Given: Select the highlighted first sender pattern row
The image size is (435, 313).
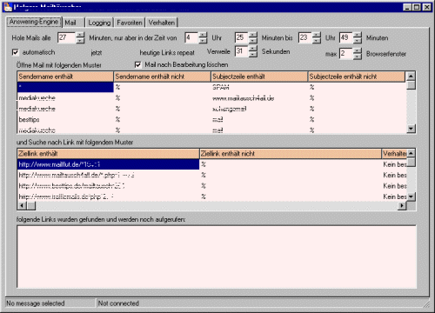Looking at the screenshot, I should pos(65,87).
